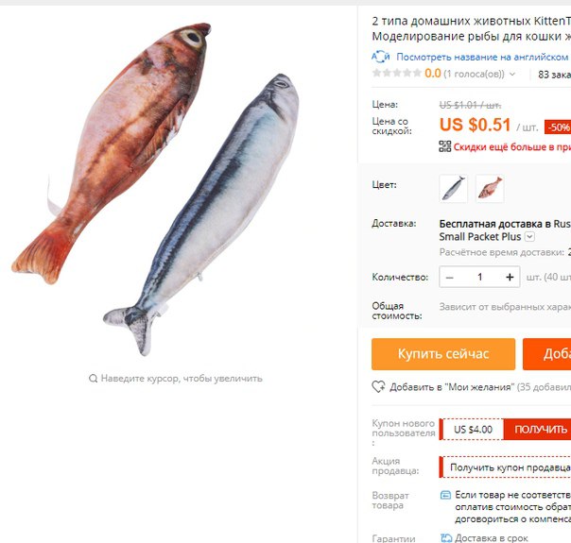Increase quantity with the plus button
Screen dimensions: 571x543
pyautogui.click(x=510, y=278)
